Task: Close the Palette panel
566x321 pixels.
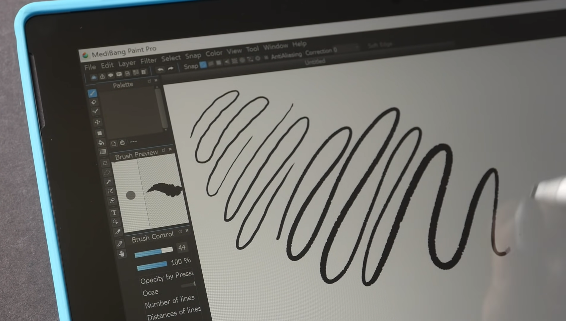Action: (x=156, y=80)
